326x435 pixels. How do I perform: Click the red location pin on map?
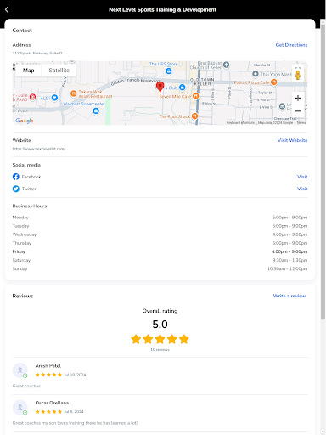160,87
